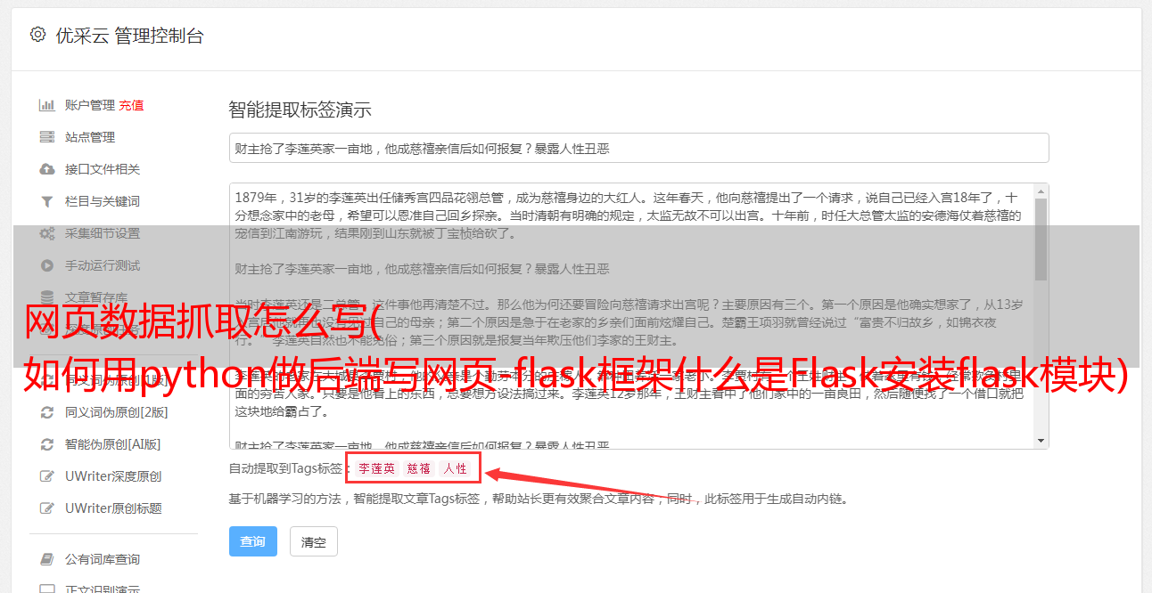Click the article title input field
Image resolution: width=1152 pixels, height=593 pixels.
point(638,148)
